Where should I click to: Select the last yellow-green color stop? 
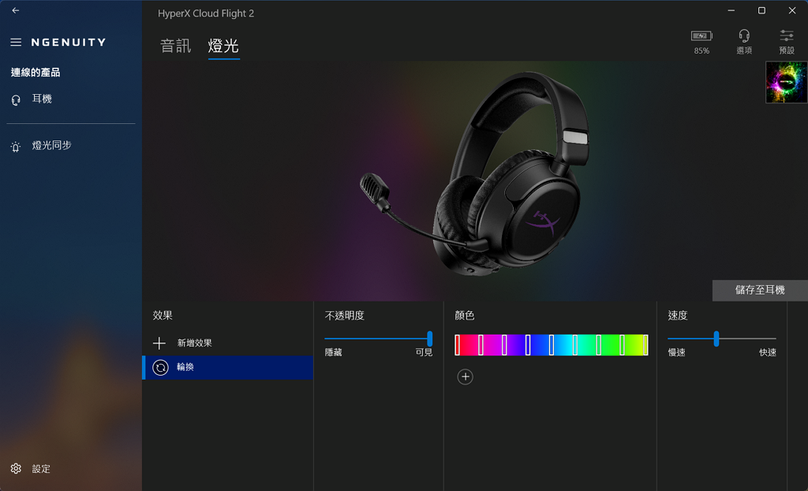(x=645, y=344)
